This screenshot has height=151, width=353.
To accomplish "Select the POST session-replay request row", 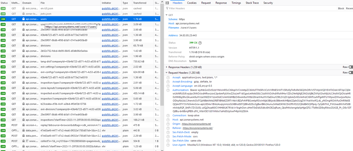I will click(80, 125).
